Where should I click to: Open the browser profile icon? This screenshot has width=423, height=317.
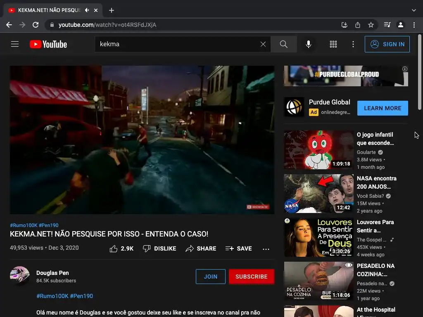coord(401,25)
